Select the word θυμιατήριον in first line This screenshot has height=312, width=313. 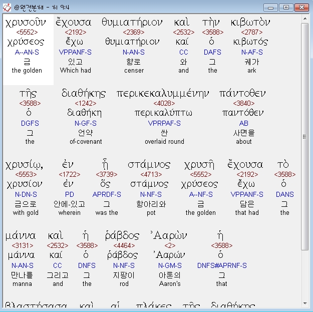point(132,23)
